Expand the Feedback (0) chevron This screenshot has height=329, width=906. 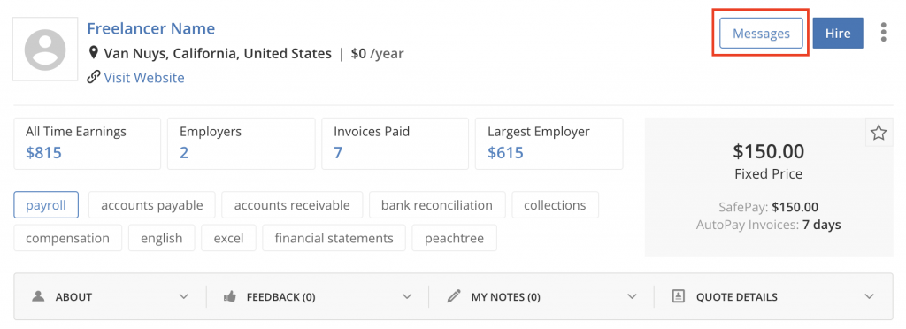(x=407, y=296)
